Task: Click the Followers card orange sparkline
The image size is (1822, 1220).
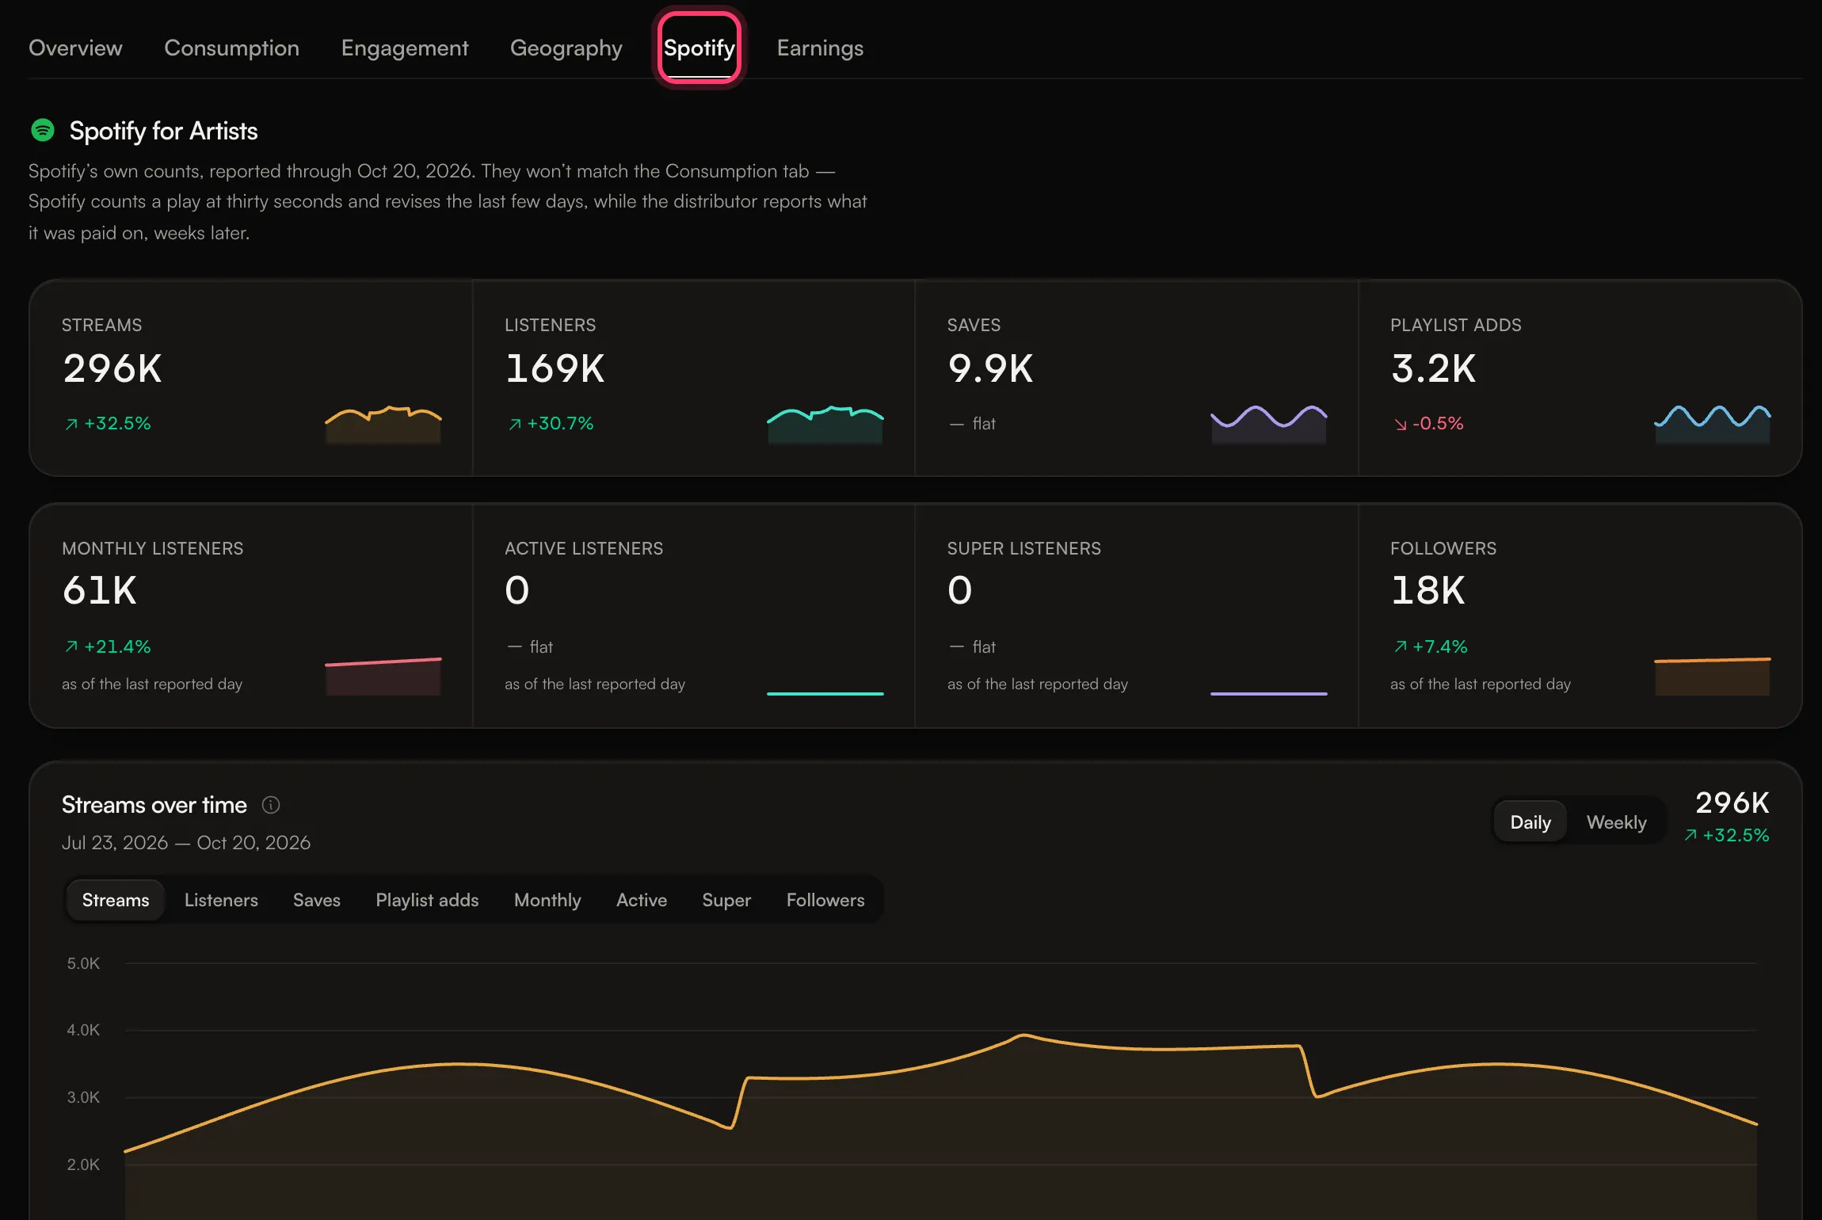Action: (x=1713, y=677)
